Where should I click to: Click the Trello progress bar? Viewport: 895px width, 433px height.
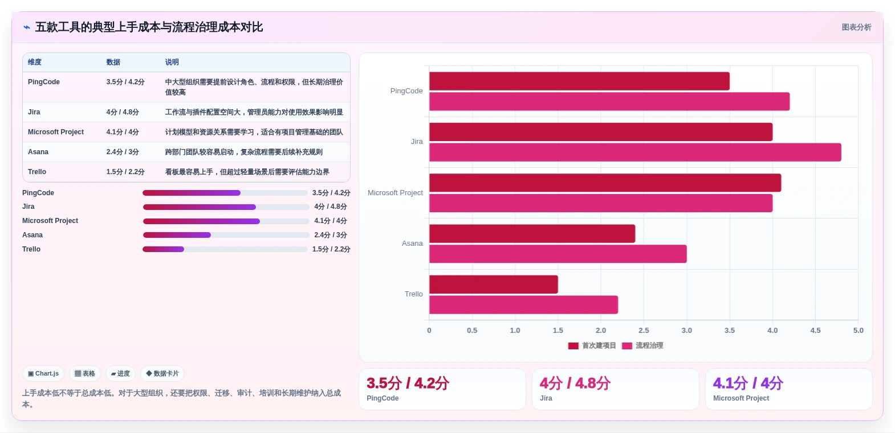[x=225, y=249]
